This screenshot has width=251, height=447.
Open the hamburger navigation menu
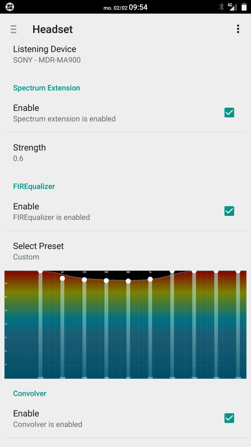pyautogui.click(x=13, y=29)
